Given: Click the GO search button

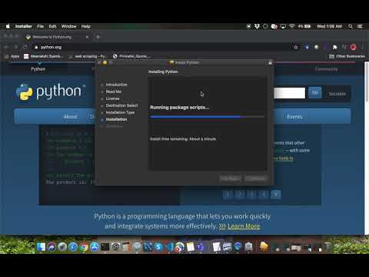Looking at the screenshot, I should point(315,93).
